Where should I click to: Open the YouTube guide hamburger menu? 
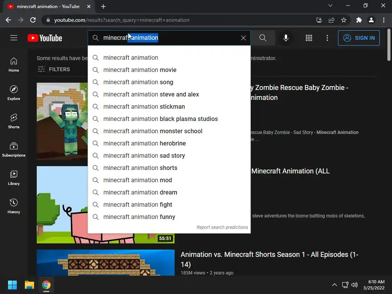point(14,38)
